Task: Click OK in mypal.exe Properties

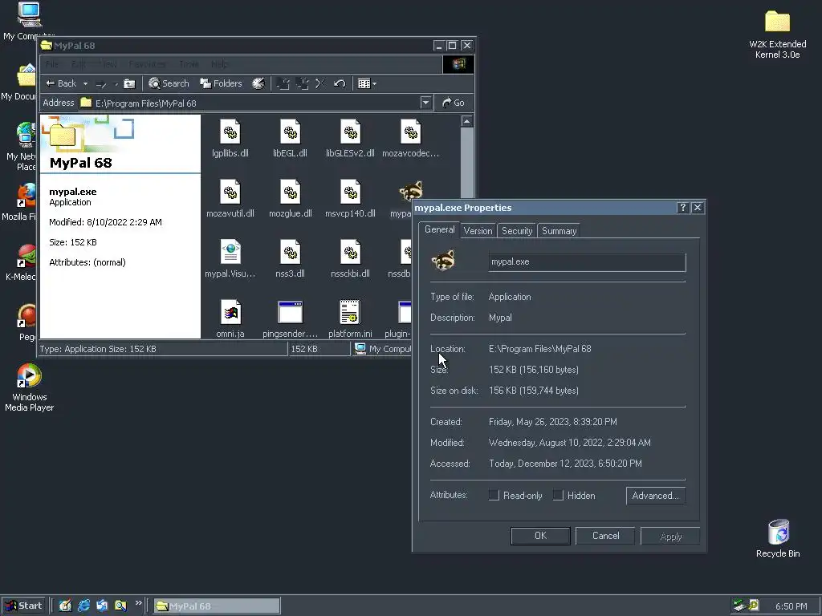Action: coord(540,536)
